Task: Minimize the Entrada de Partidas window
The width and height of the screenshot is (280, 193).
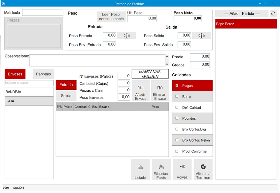Action: [260, 3]
